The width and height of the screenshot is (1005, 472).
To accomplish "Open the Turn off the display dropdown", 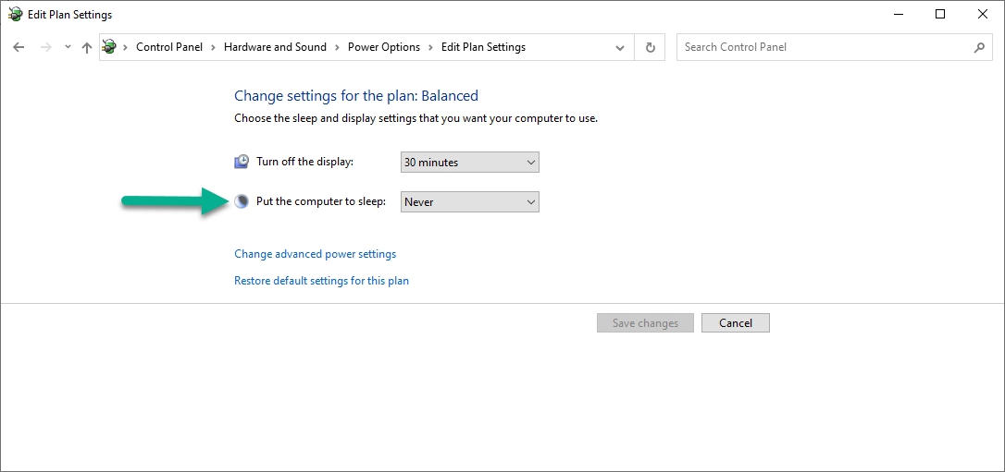I will [469, 163].
